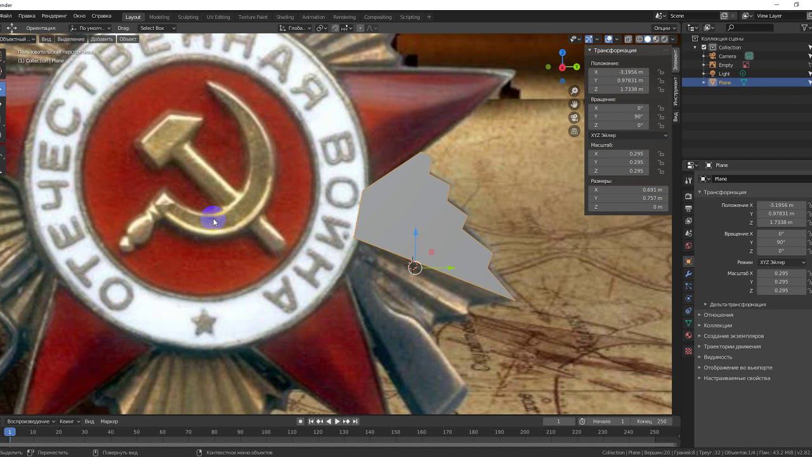The width and height of the screenshot is (812, 457).
Task: Open the Tool properties tab icon
Action: 688,180
